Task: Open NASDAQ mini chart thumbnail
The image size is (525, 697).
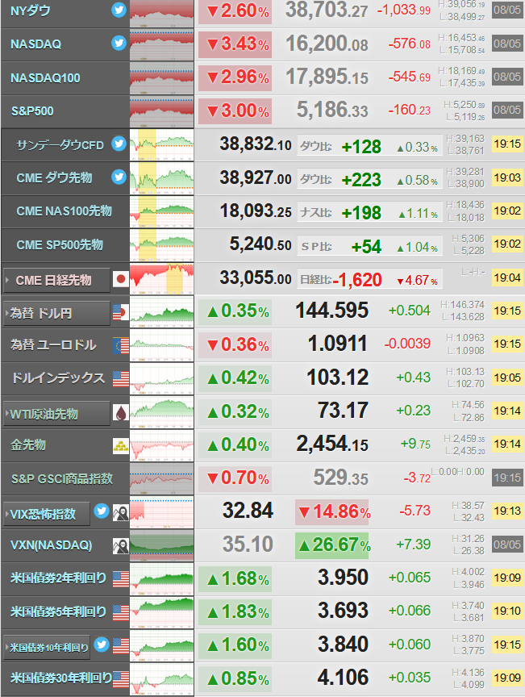Action: coord(162,45)
